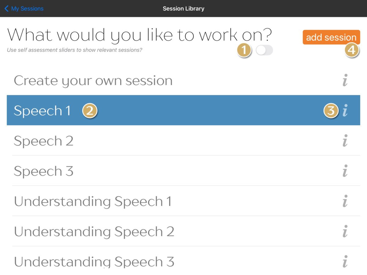
Task: View details icon for Speech 2
Action: coord(345,141)
